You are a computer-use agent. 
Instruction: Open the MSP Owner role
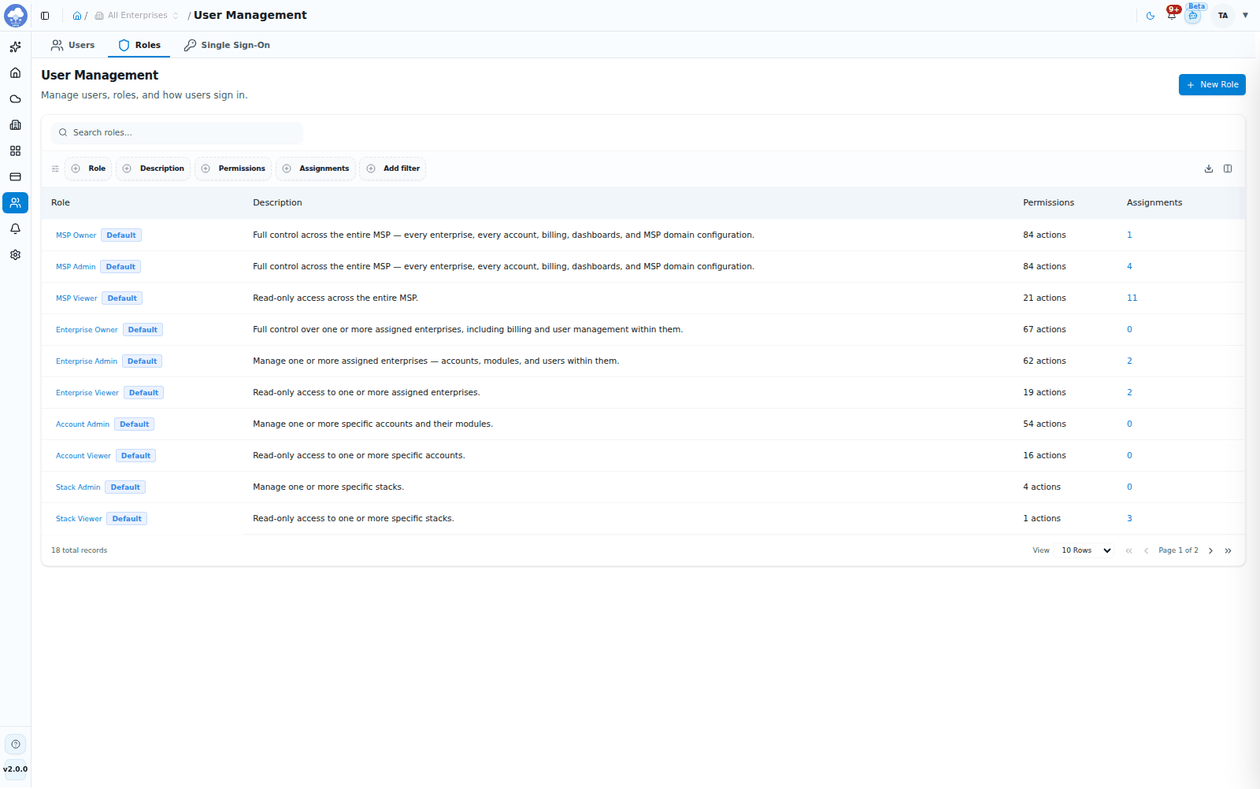tap(76, 235)
